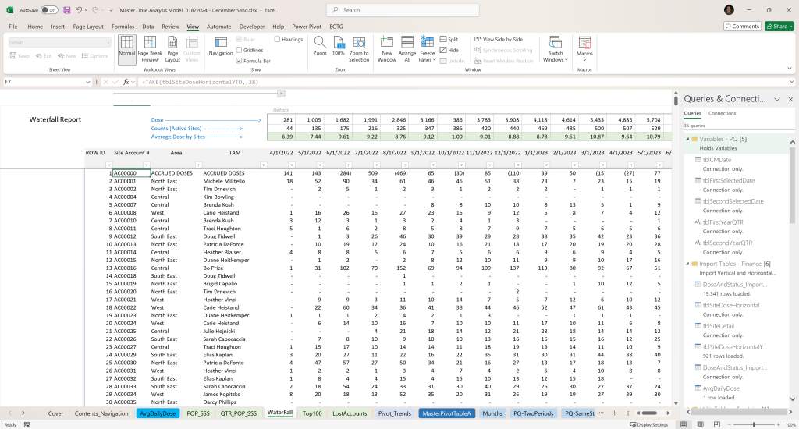799x429 pixels.
Task: Select the tblSiteDetail query
Action: pyautogui.click(x=719, y=326)
